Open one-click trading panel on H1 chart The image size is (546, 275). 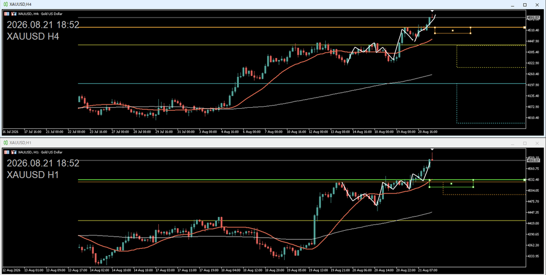(6, 152)
